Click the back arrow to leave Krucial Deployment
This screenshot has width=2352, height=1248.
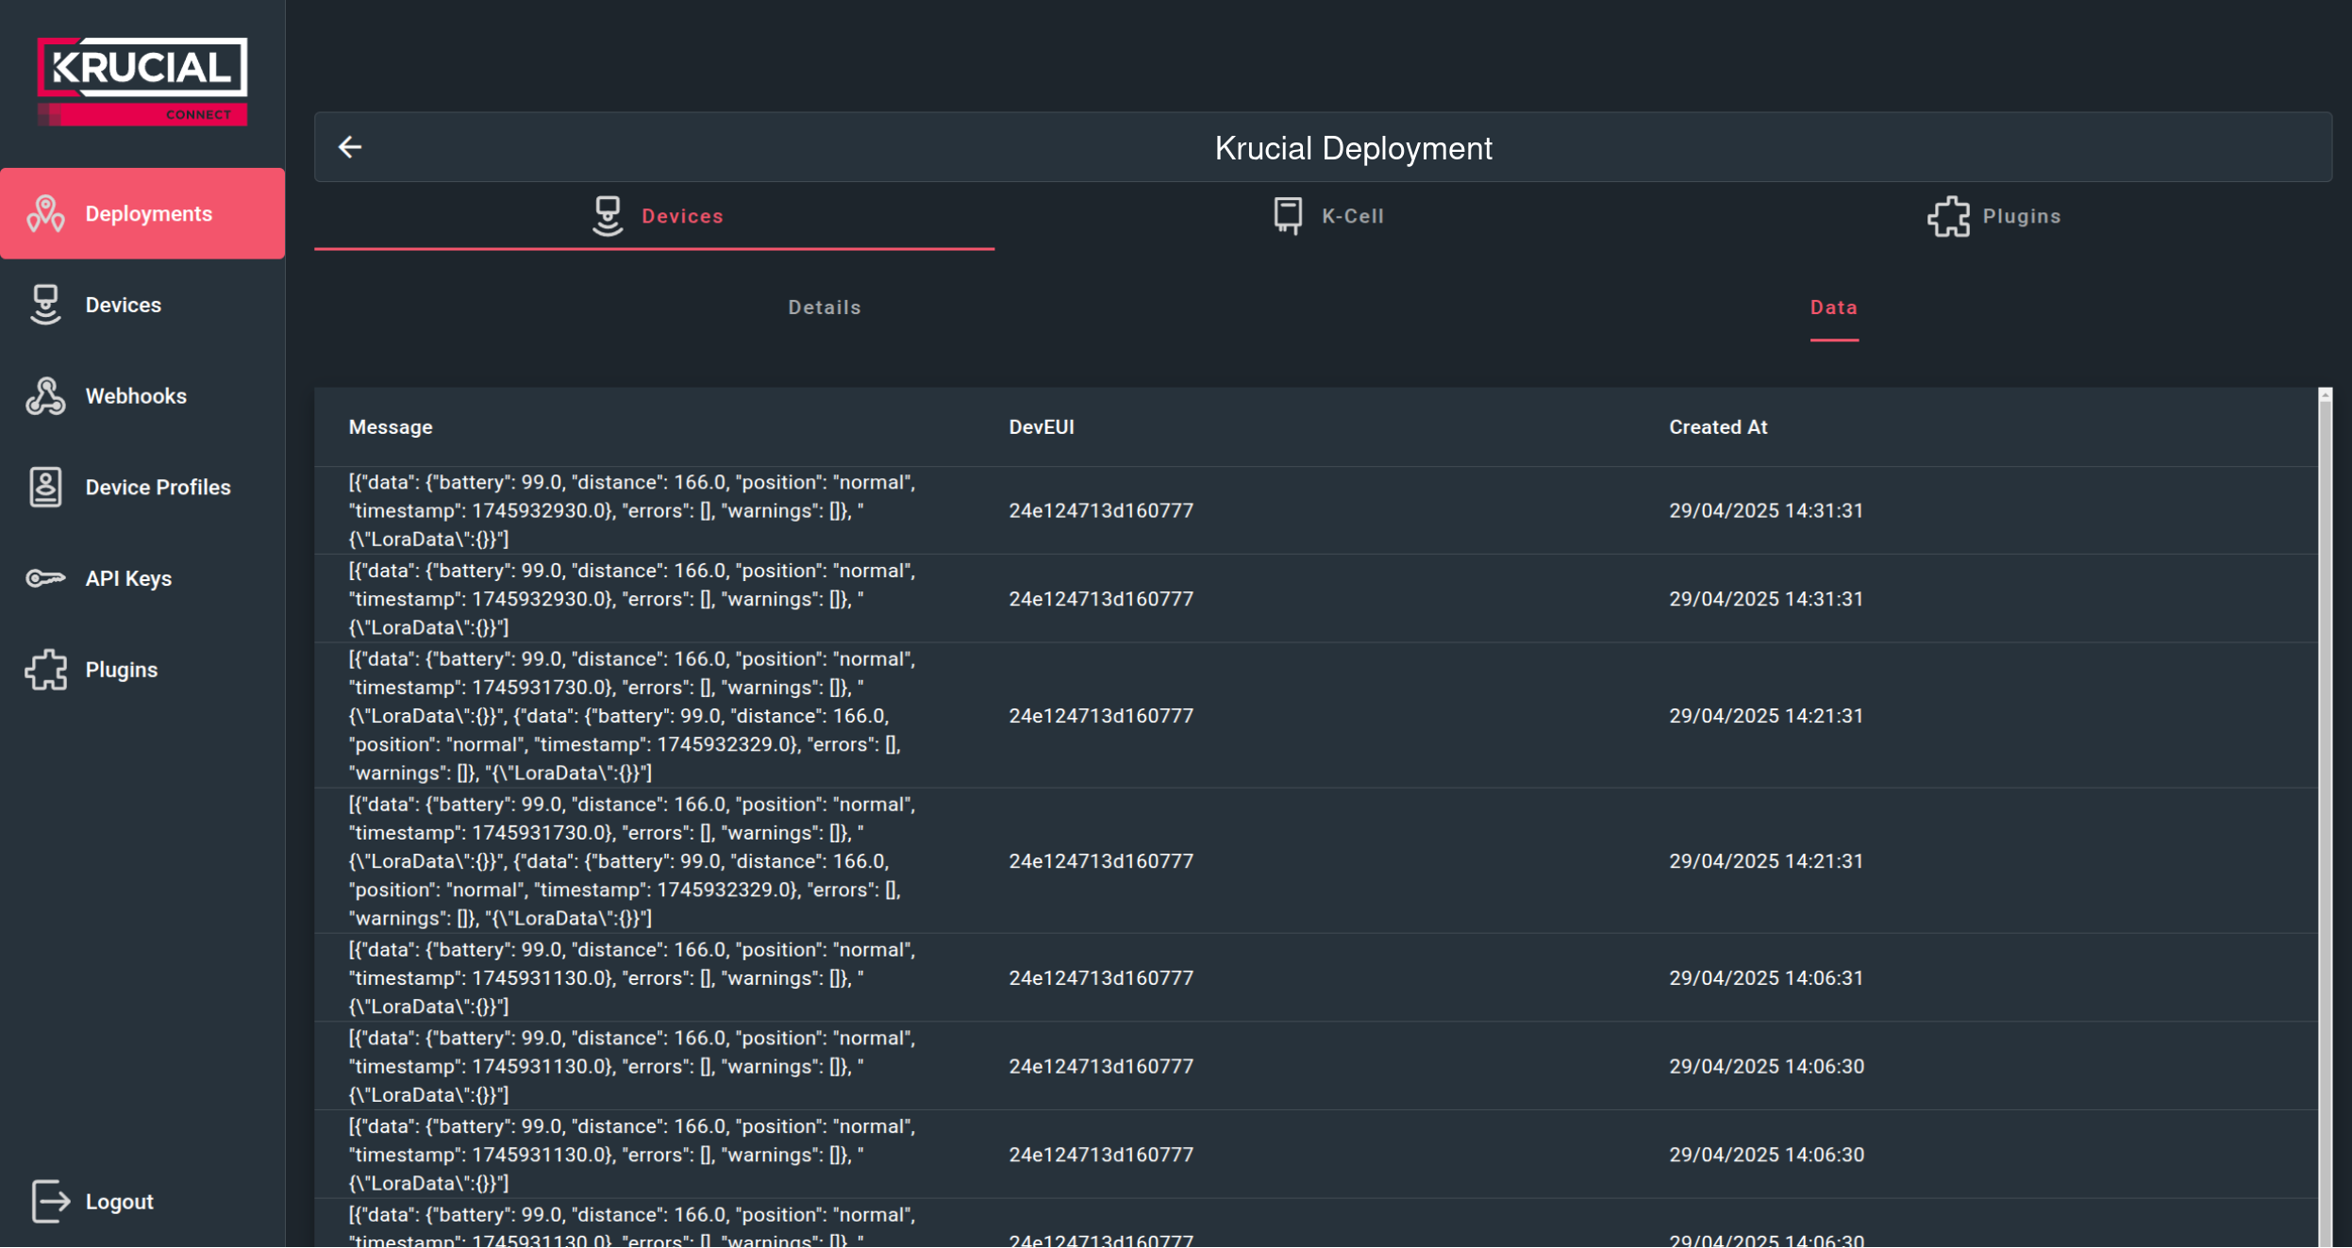click(350, 147)
